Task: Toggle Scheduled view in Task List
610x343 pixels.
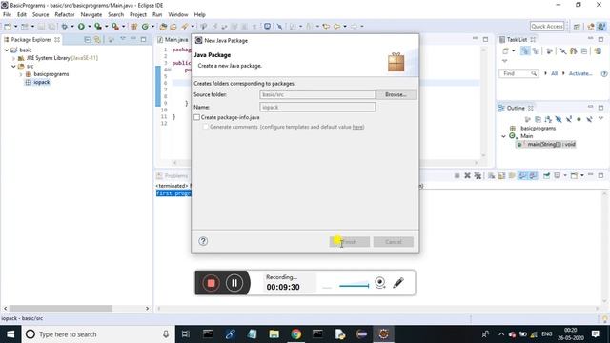Action: click(x=536, y=50)
